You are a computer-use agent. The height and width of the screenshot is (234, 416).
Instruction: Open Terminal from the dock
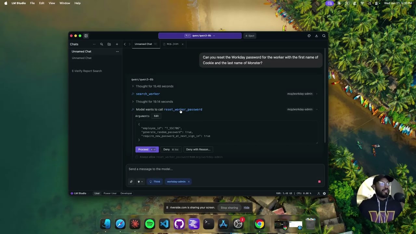tap(209, 224)
